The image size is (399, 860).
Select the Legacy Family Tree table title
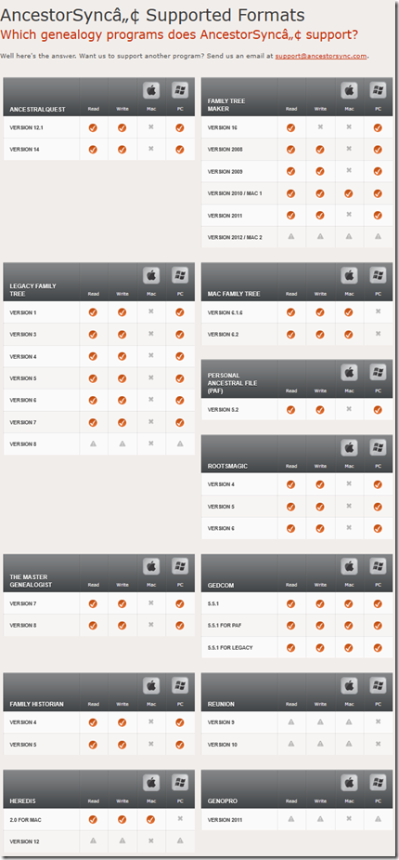click(32, 289)
